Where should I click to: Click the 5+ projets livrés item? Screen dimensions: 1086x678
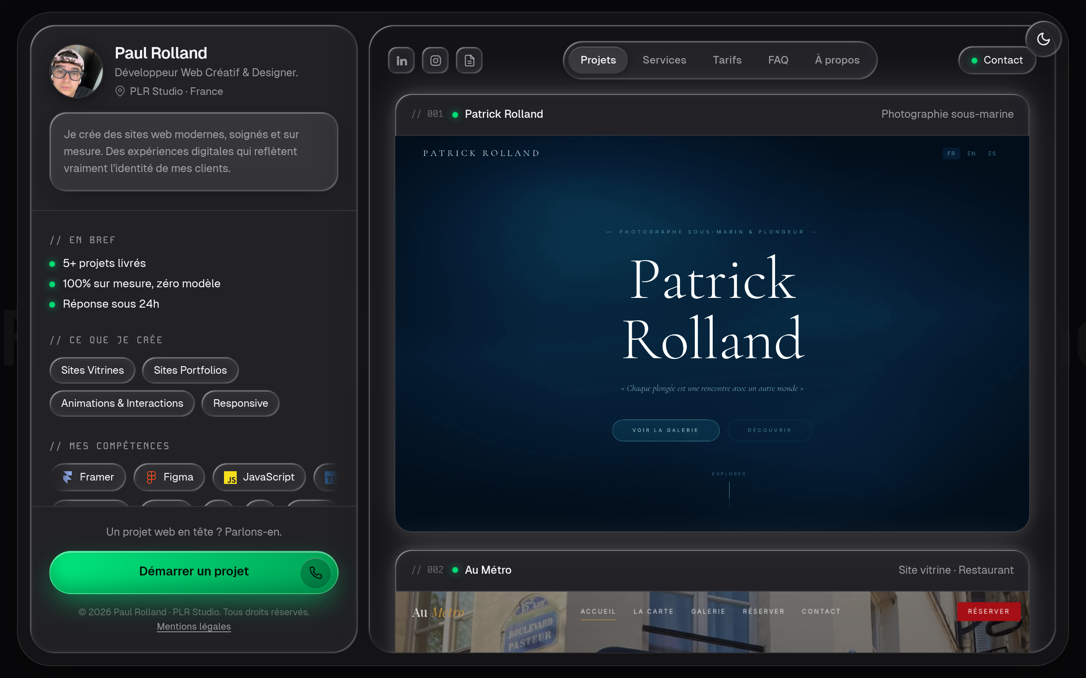[104, 263]
